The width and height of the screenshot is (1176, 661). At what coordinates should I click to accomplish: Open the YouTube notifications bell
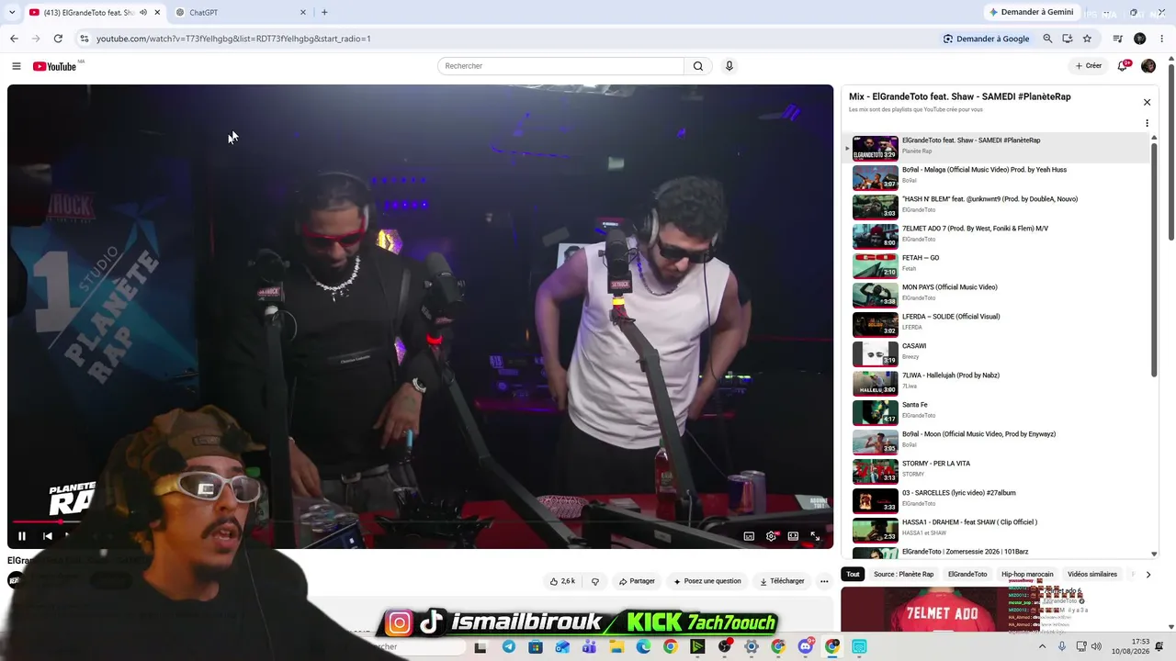(x=1123, y=66)
